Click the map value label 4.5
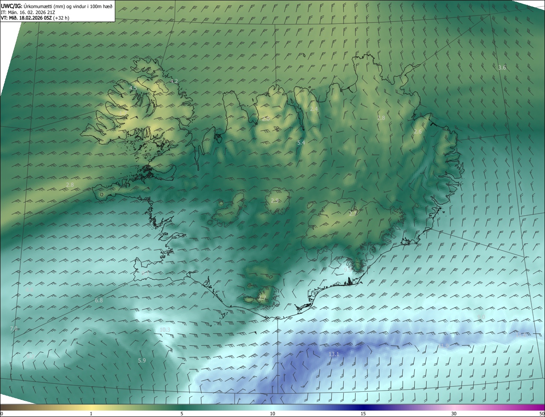This screenshot has width=545, height=417. [x=133, y=88]
